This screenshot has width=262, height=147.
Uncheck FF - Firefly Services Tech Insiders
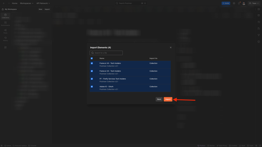point(92,79)
